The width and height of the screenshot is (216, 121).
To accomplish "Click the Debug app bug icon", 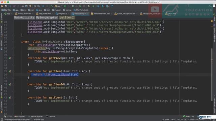I will pyautogui.click(x=73, y=6).
